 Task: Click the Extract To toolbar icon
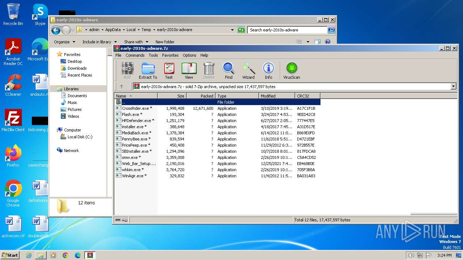click(148, 70)
